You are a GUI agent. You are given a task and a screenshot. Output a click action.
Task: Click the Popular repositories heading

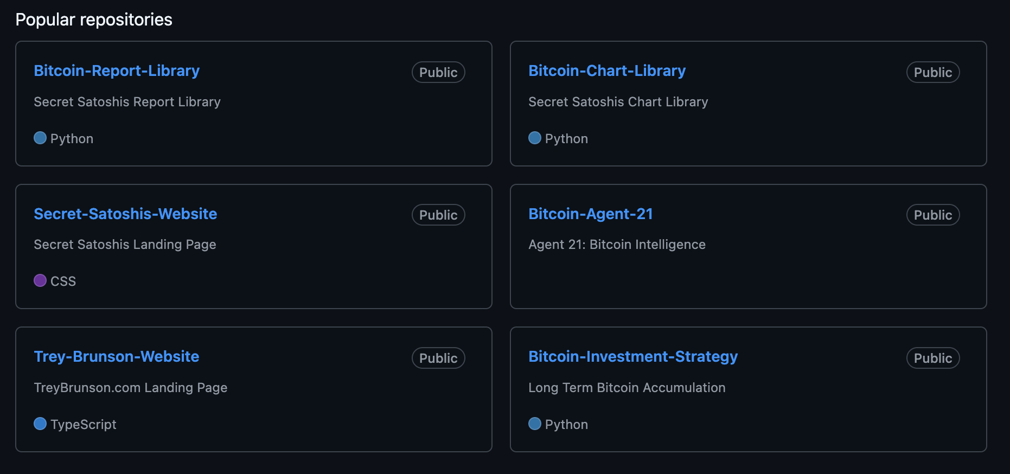[x=94, y=20]
